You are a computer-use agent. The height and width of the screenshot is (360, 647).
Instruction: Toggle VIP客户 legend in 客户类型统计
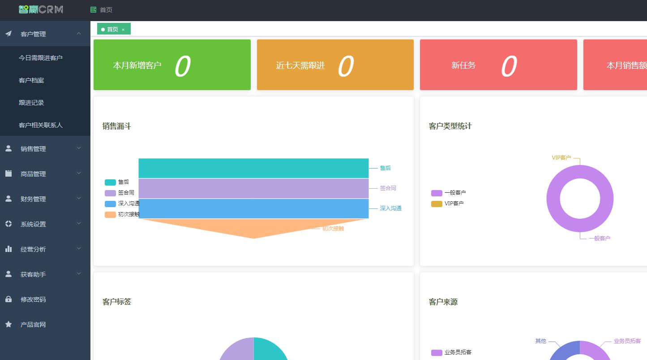pyautogui.click(x=448, y=204)
